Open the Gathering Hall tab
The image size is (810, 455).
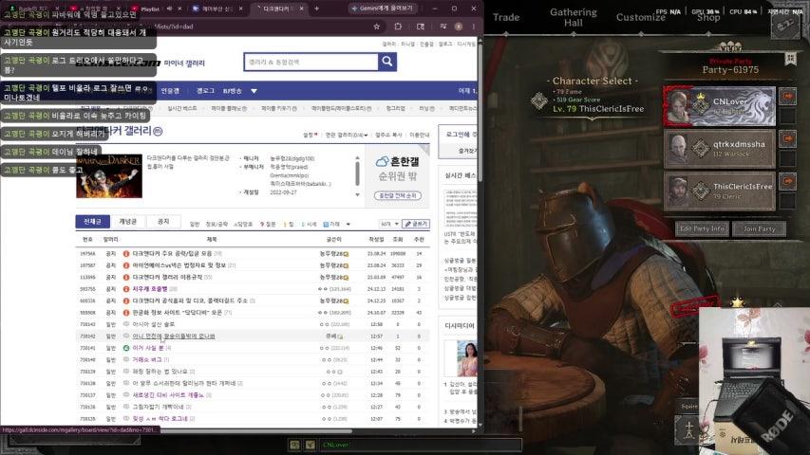(573, 18)
